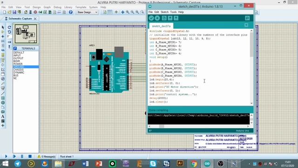Viewport: 298px width, 168px height.
Task: Click Proteus Open Project folder icon
Action: pos(9,12)
